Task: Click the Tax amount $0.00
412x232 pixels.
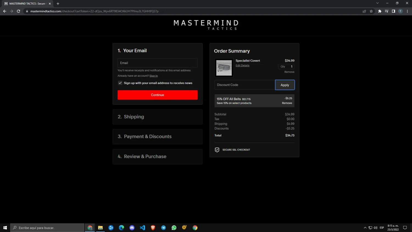Action: (290, 119)
